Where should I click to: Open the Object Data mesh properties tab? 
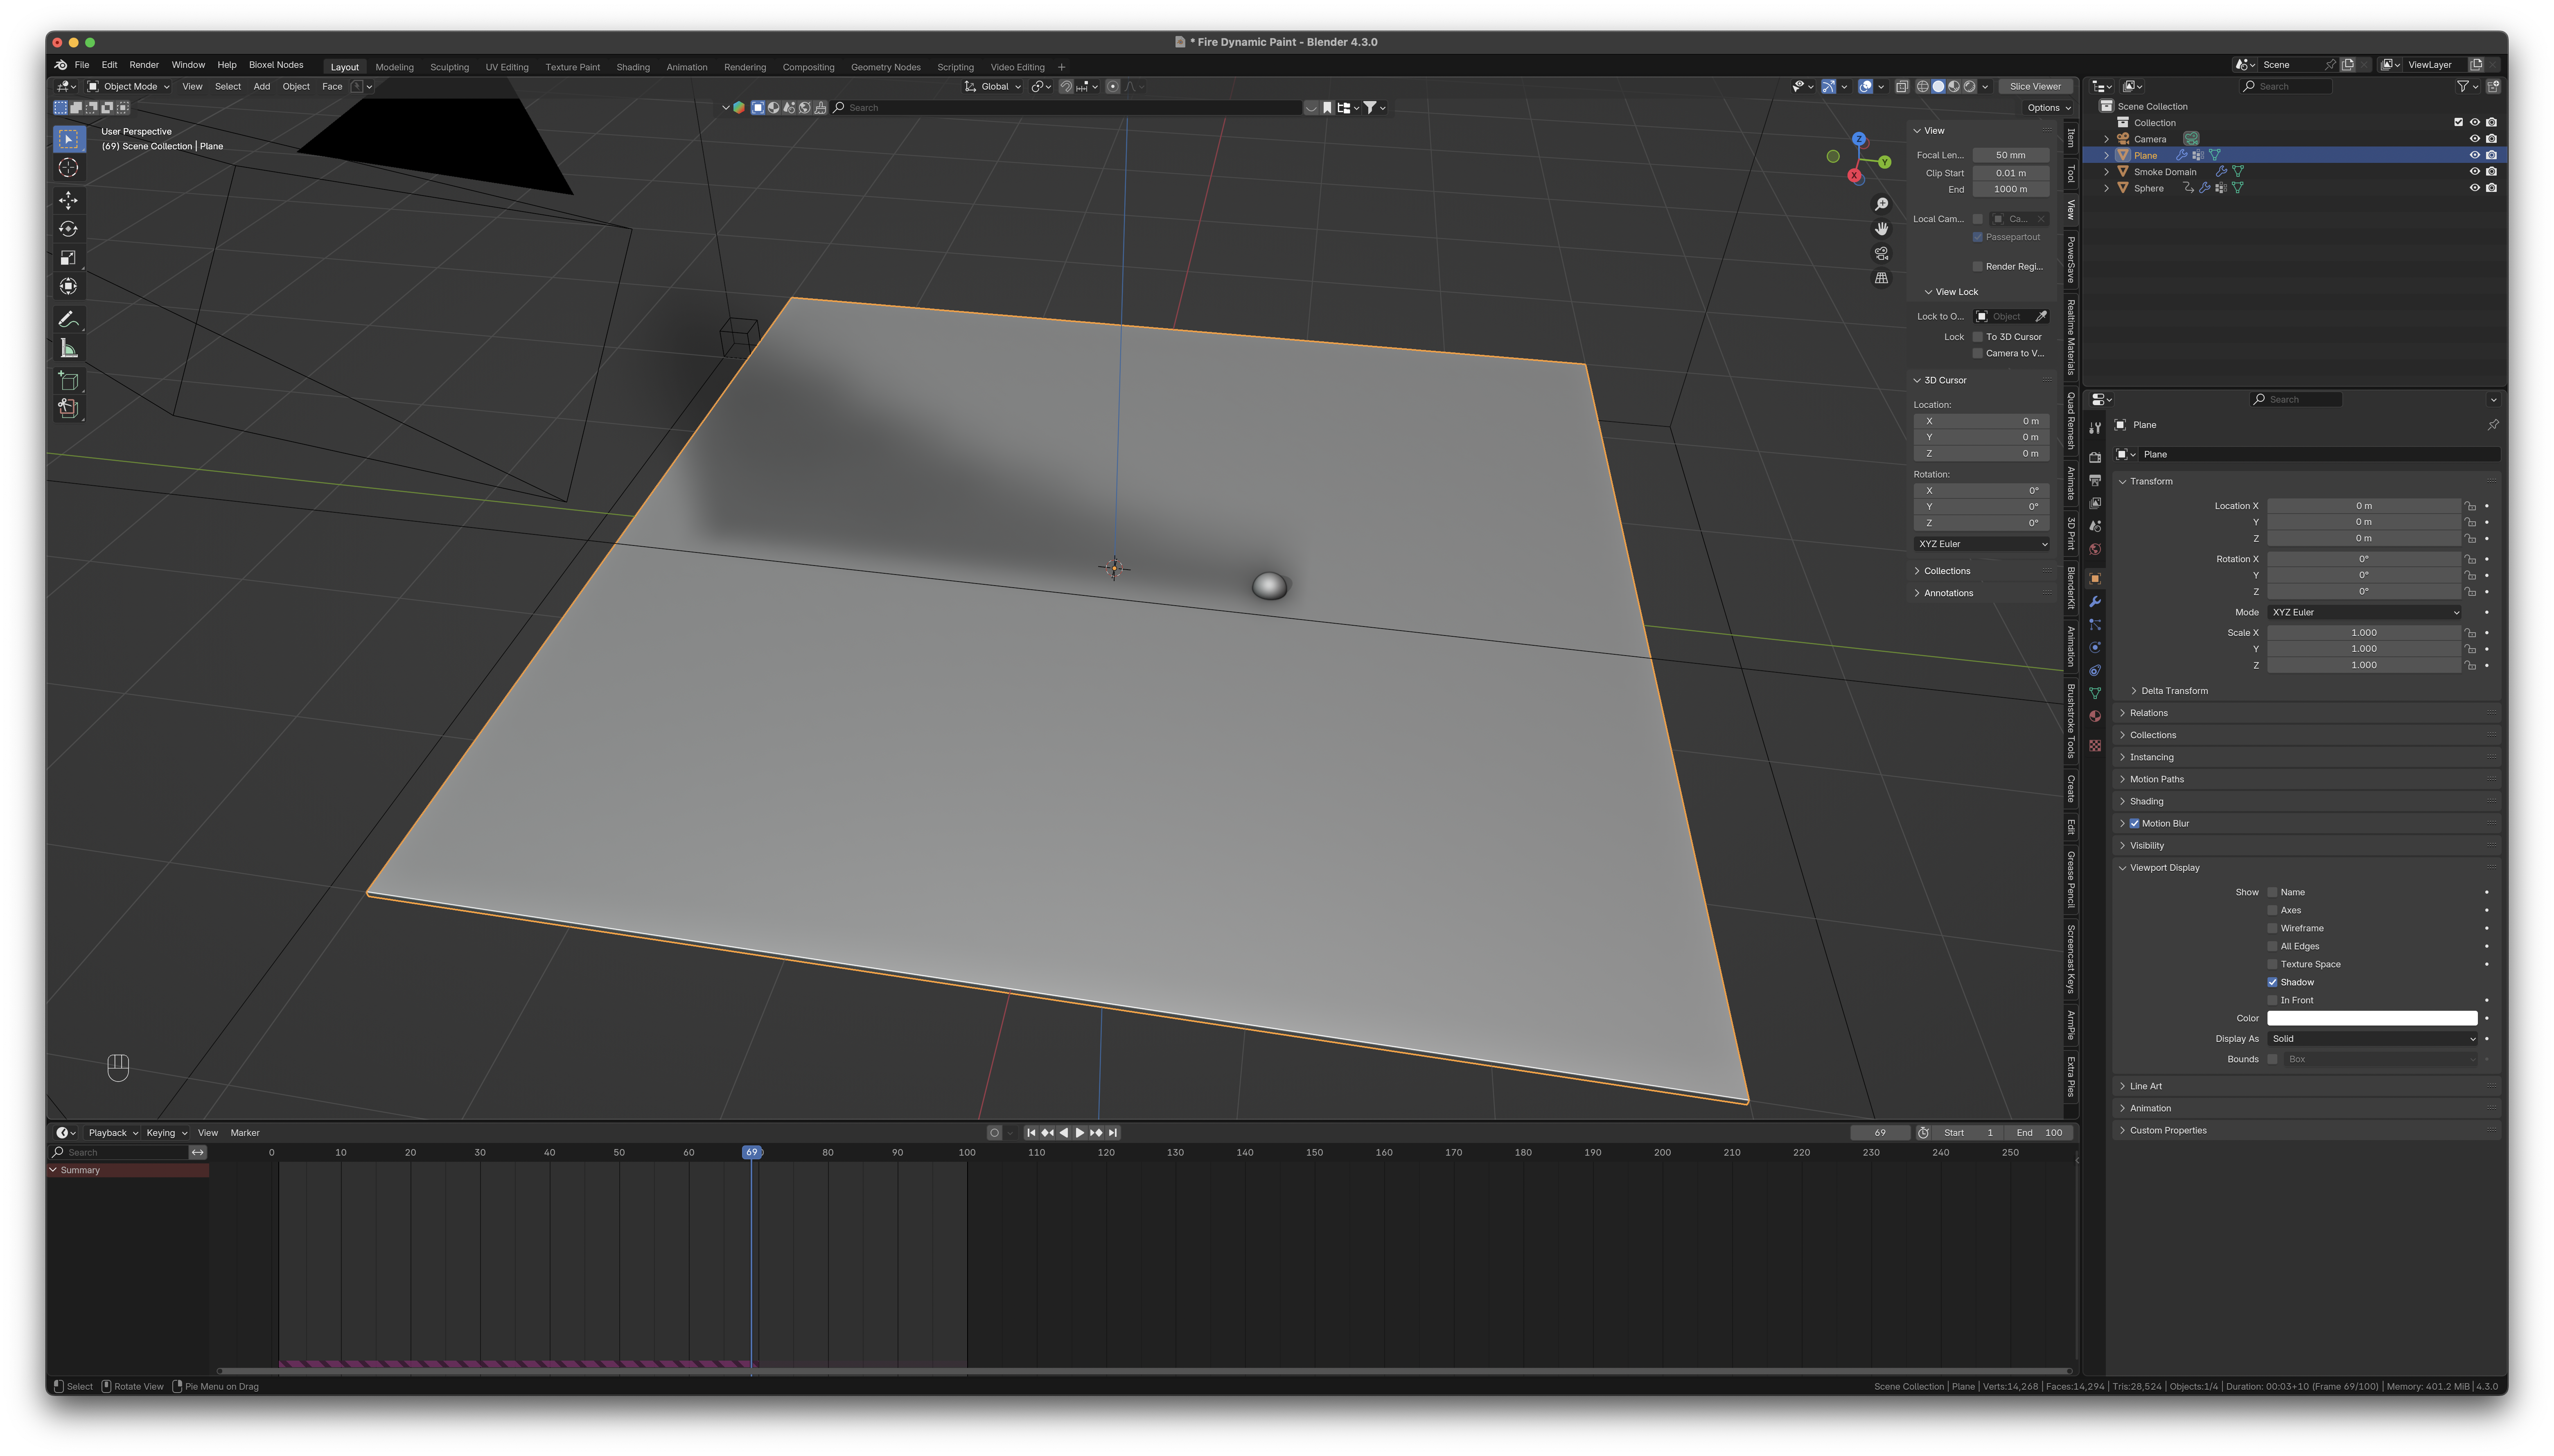(2095, 693)
